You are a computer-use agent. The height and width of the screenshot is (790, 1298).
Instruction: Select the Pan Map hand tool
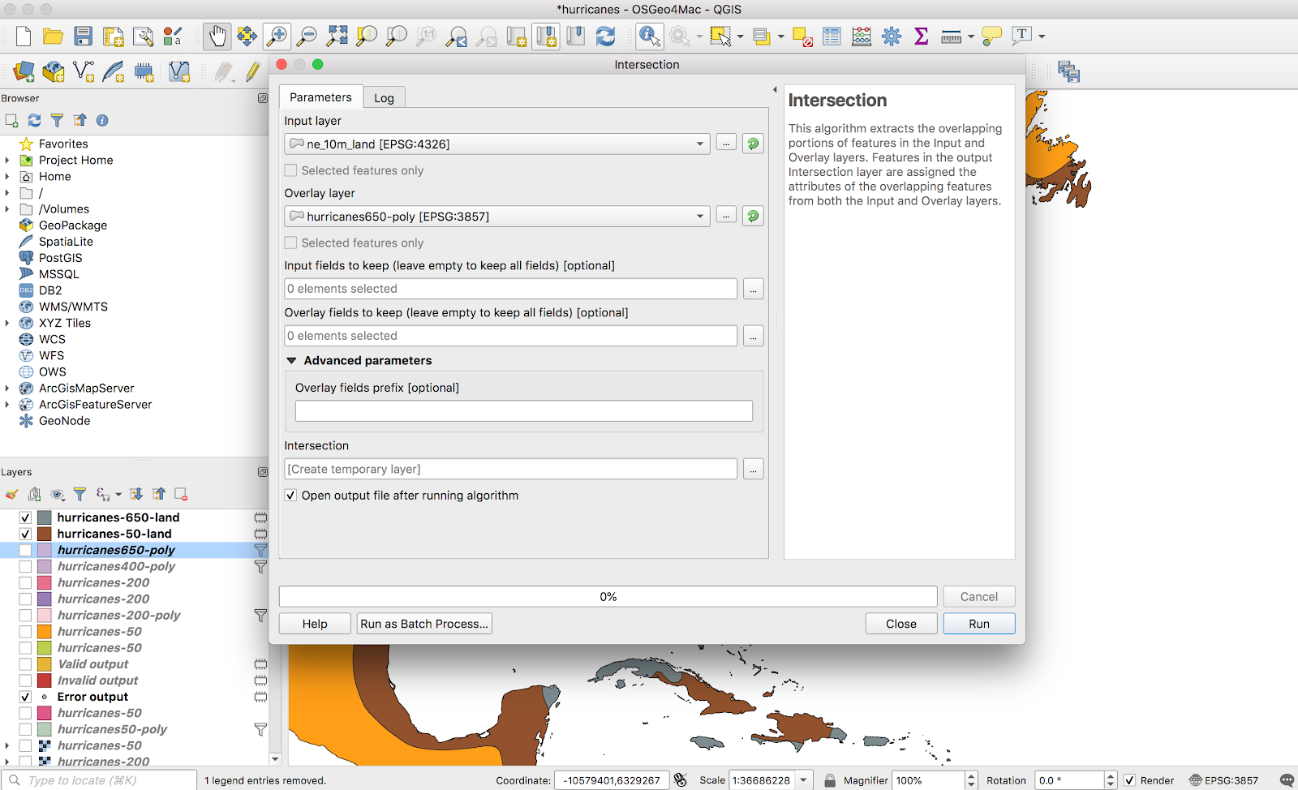(x=217, y=36)
